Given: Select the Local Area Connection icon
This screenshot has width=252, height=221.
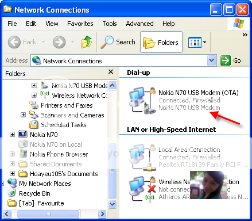Looking at the screenshot, I should 142,157.
